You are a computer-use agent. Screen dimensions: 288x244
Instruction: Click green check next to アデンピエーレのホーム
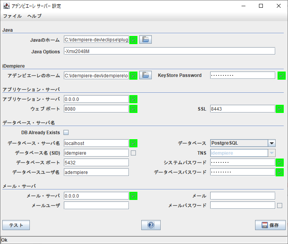[x=133, y=75]
